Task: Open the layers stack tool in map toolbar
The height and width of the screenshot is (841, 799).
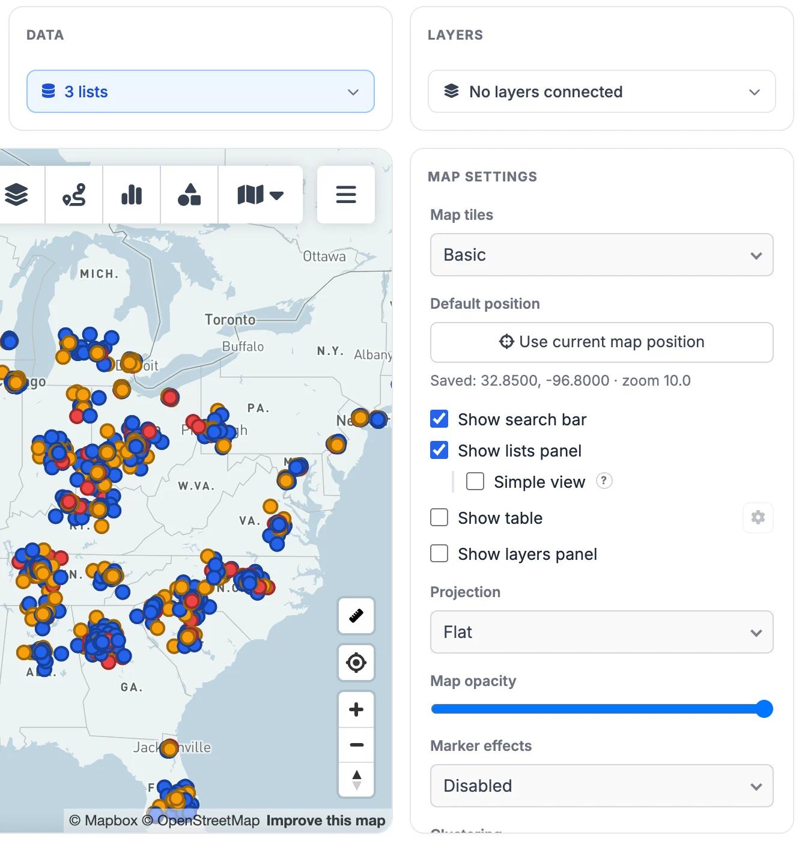Action: (x=16, y=195)
